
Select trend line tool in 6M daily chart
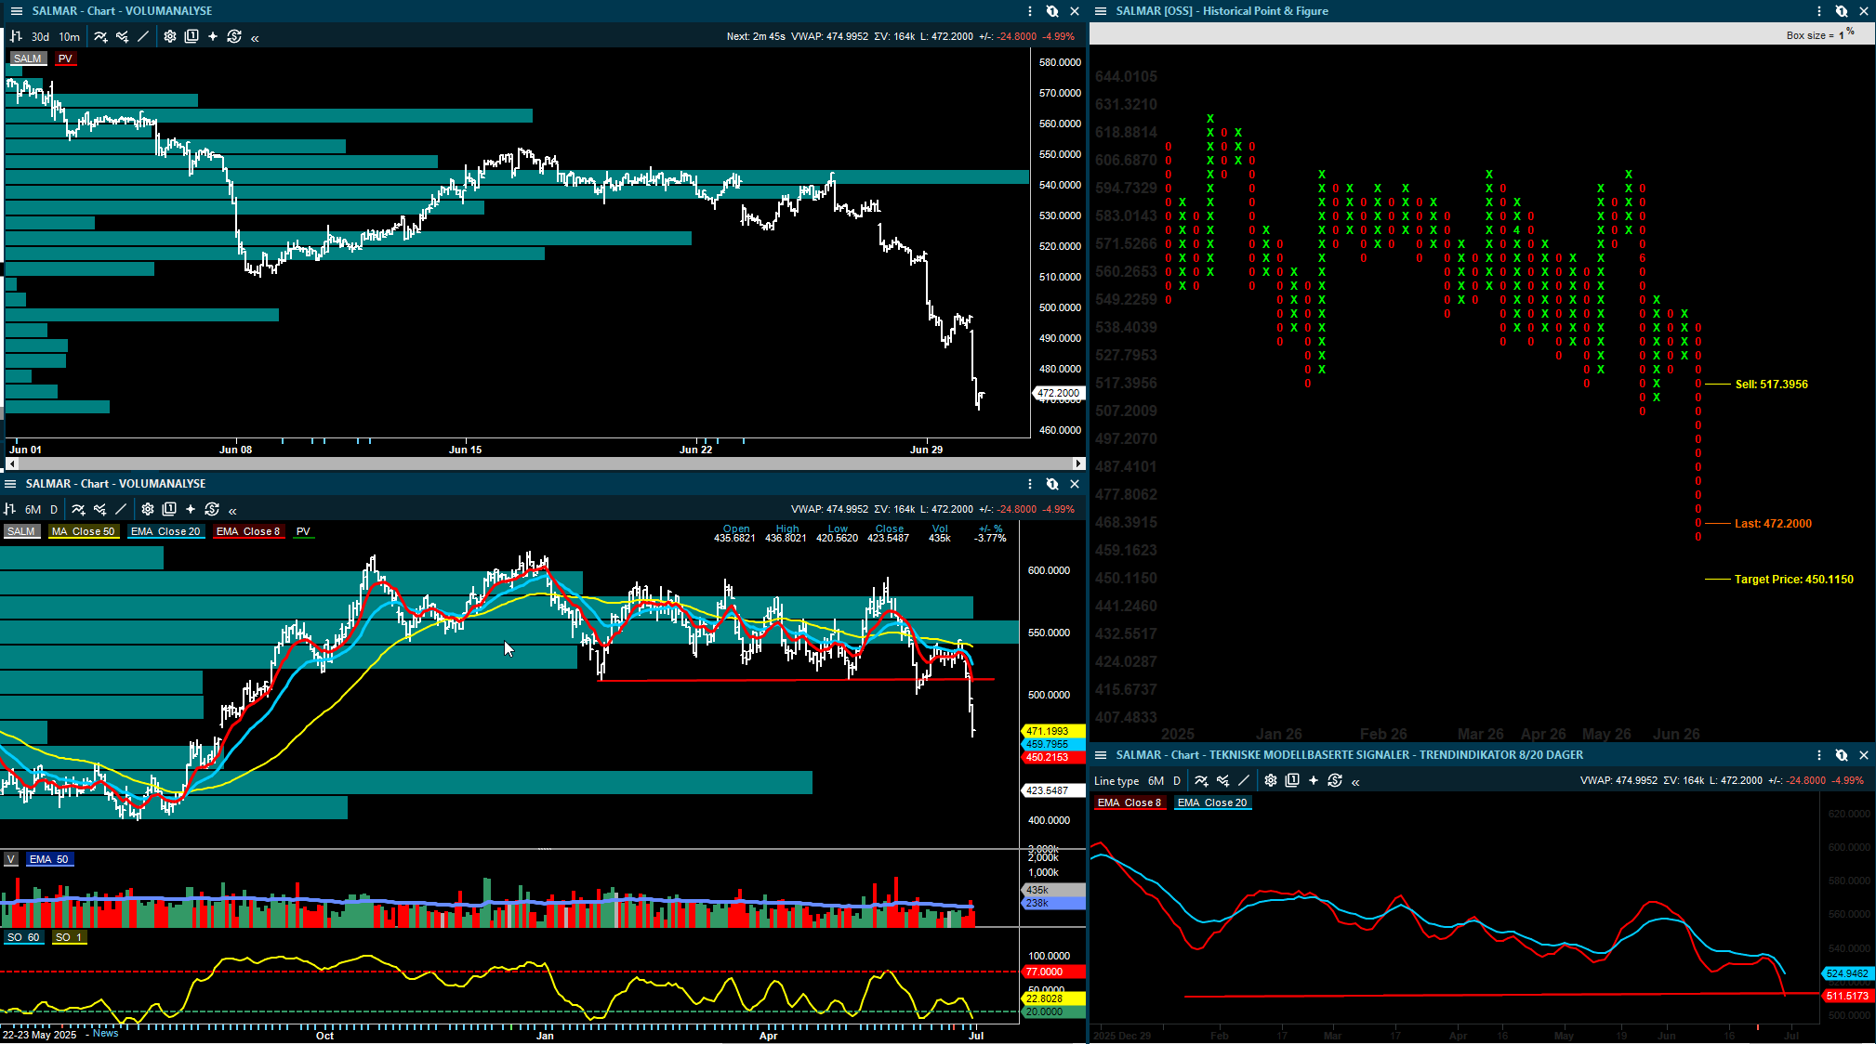121,509
